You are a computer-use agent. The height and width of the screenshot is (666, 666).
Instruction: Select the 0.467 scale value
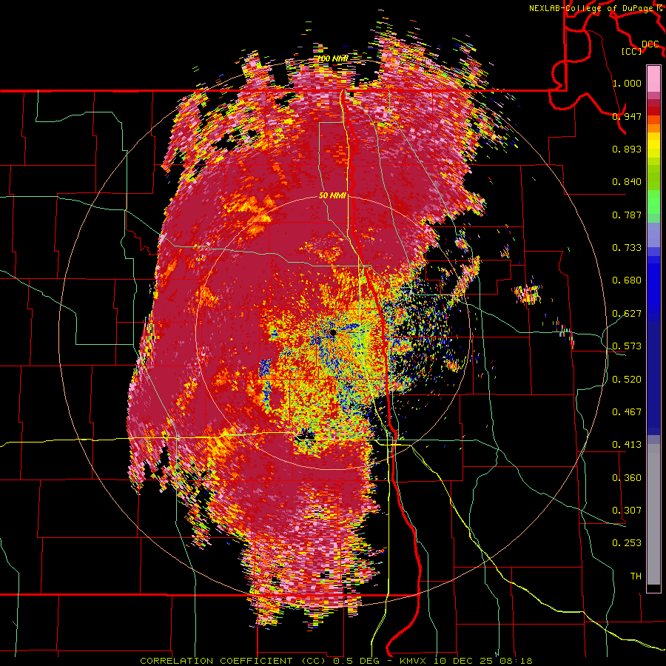pos(627,412)
